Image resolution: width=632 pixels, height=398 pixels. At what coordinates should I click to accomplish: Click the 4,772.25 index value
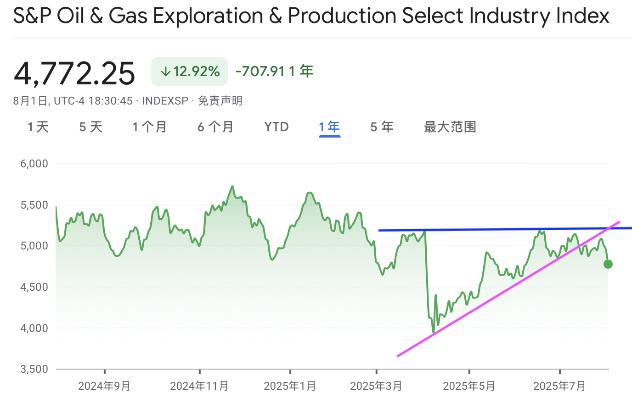[x=74, y=73]
